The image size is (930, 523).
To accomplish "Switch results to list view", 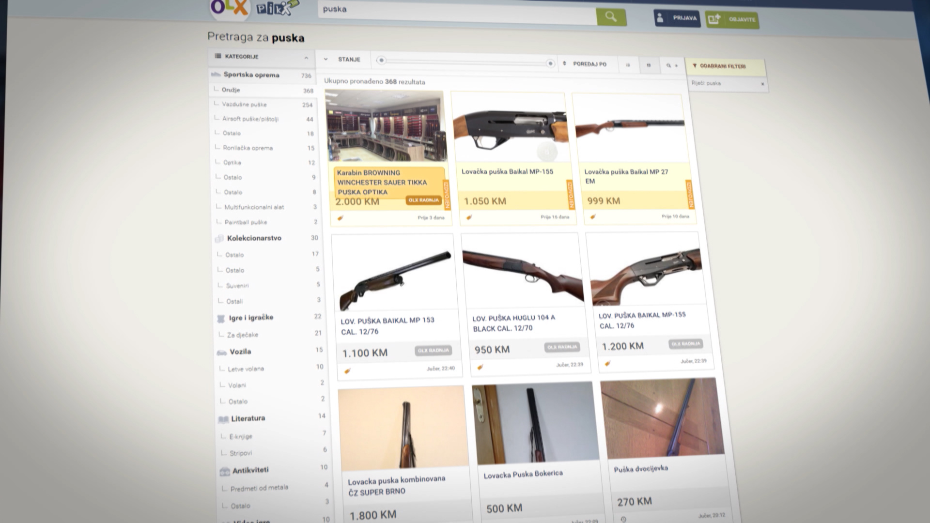I will click(628, 65).
